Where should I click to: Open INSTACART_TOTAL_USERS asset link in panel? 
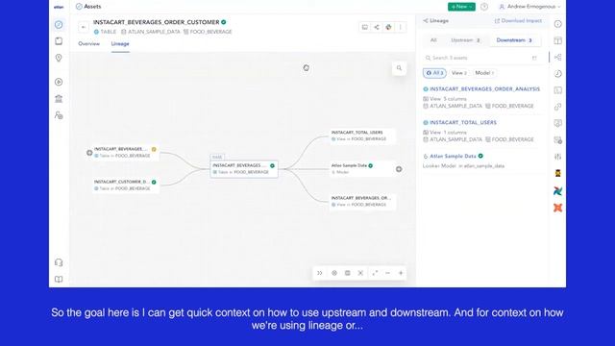click(463, 123)
